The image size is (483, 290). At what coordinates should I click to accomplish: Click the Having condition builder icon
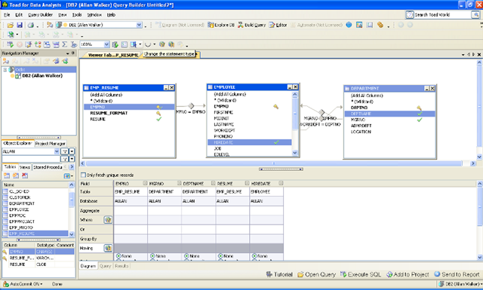pos(108,248)
